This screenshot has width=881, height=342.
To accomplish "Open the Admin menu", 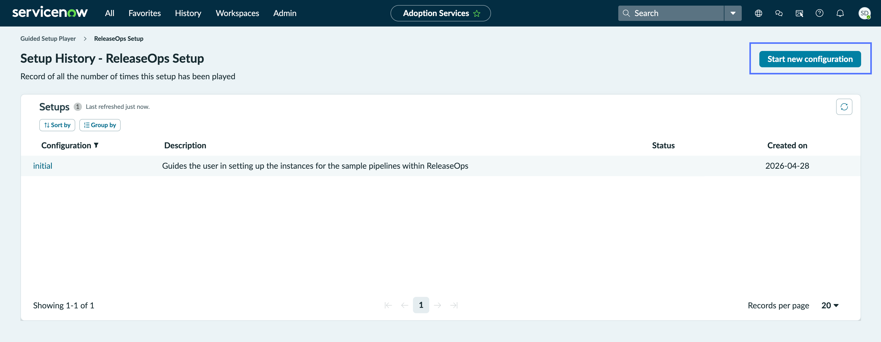I will coord(285,13).
